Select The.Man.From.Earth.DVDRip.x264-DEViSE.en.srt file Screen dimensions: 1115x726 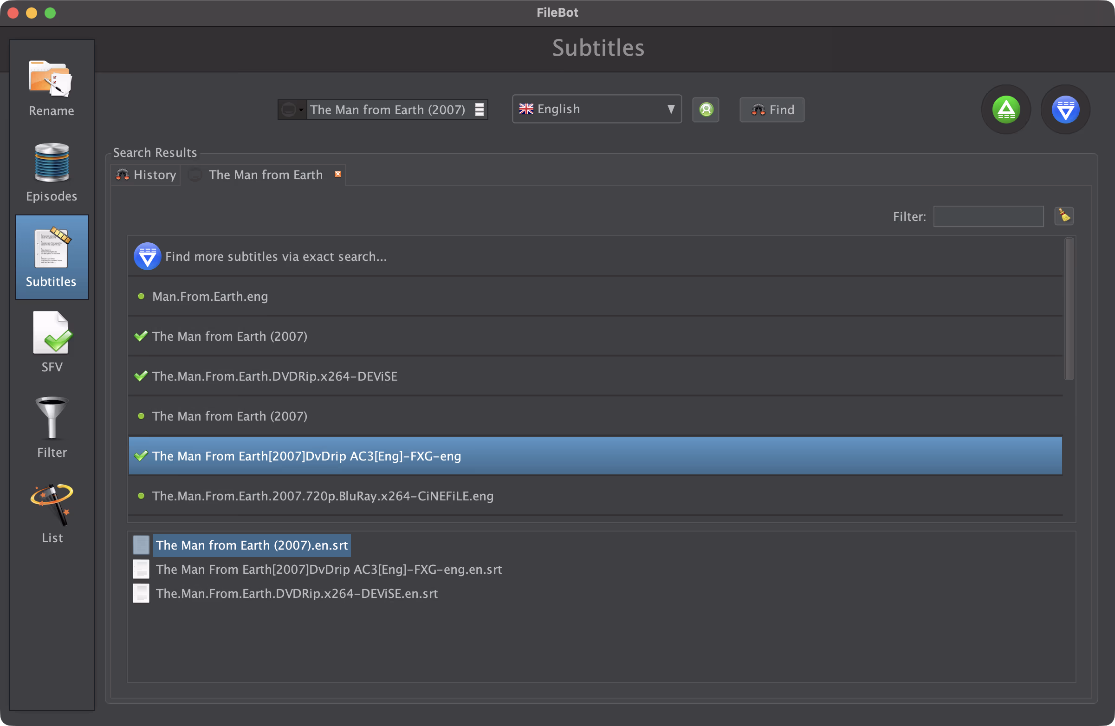tap(297, 593)
